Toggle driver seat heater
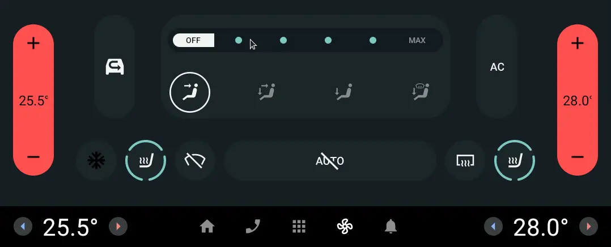611x247 pixels. click(146, 160)
